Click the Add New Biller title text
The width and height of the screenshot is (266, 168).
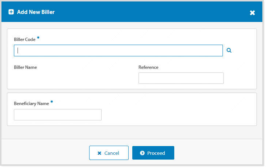coord(36,12)
